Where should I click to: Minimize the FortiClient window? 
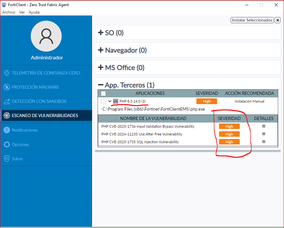247,5
